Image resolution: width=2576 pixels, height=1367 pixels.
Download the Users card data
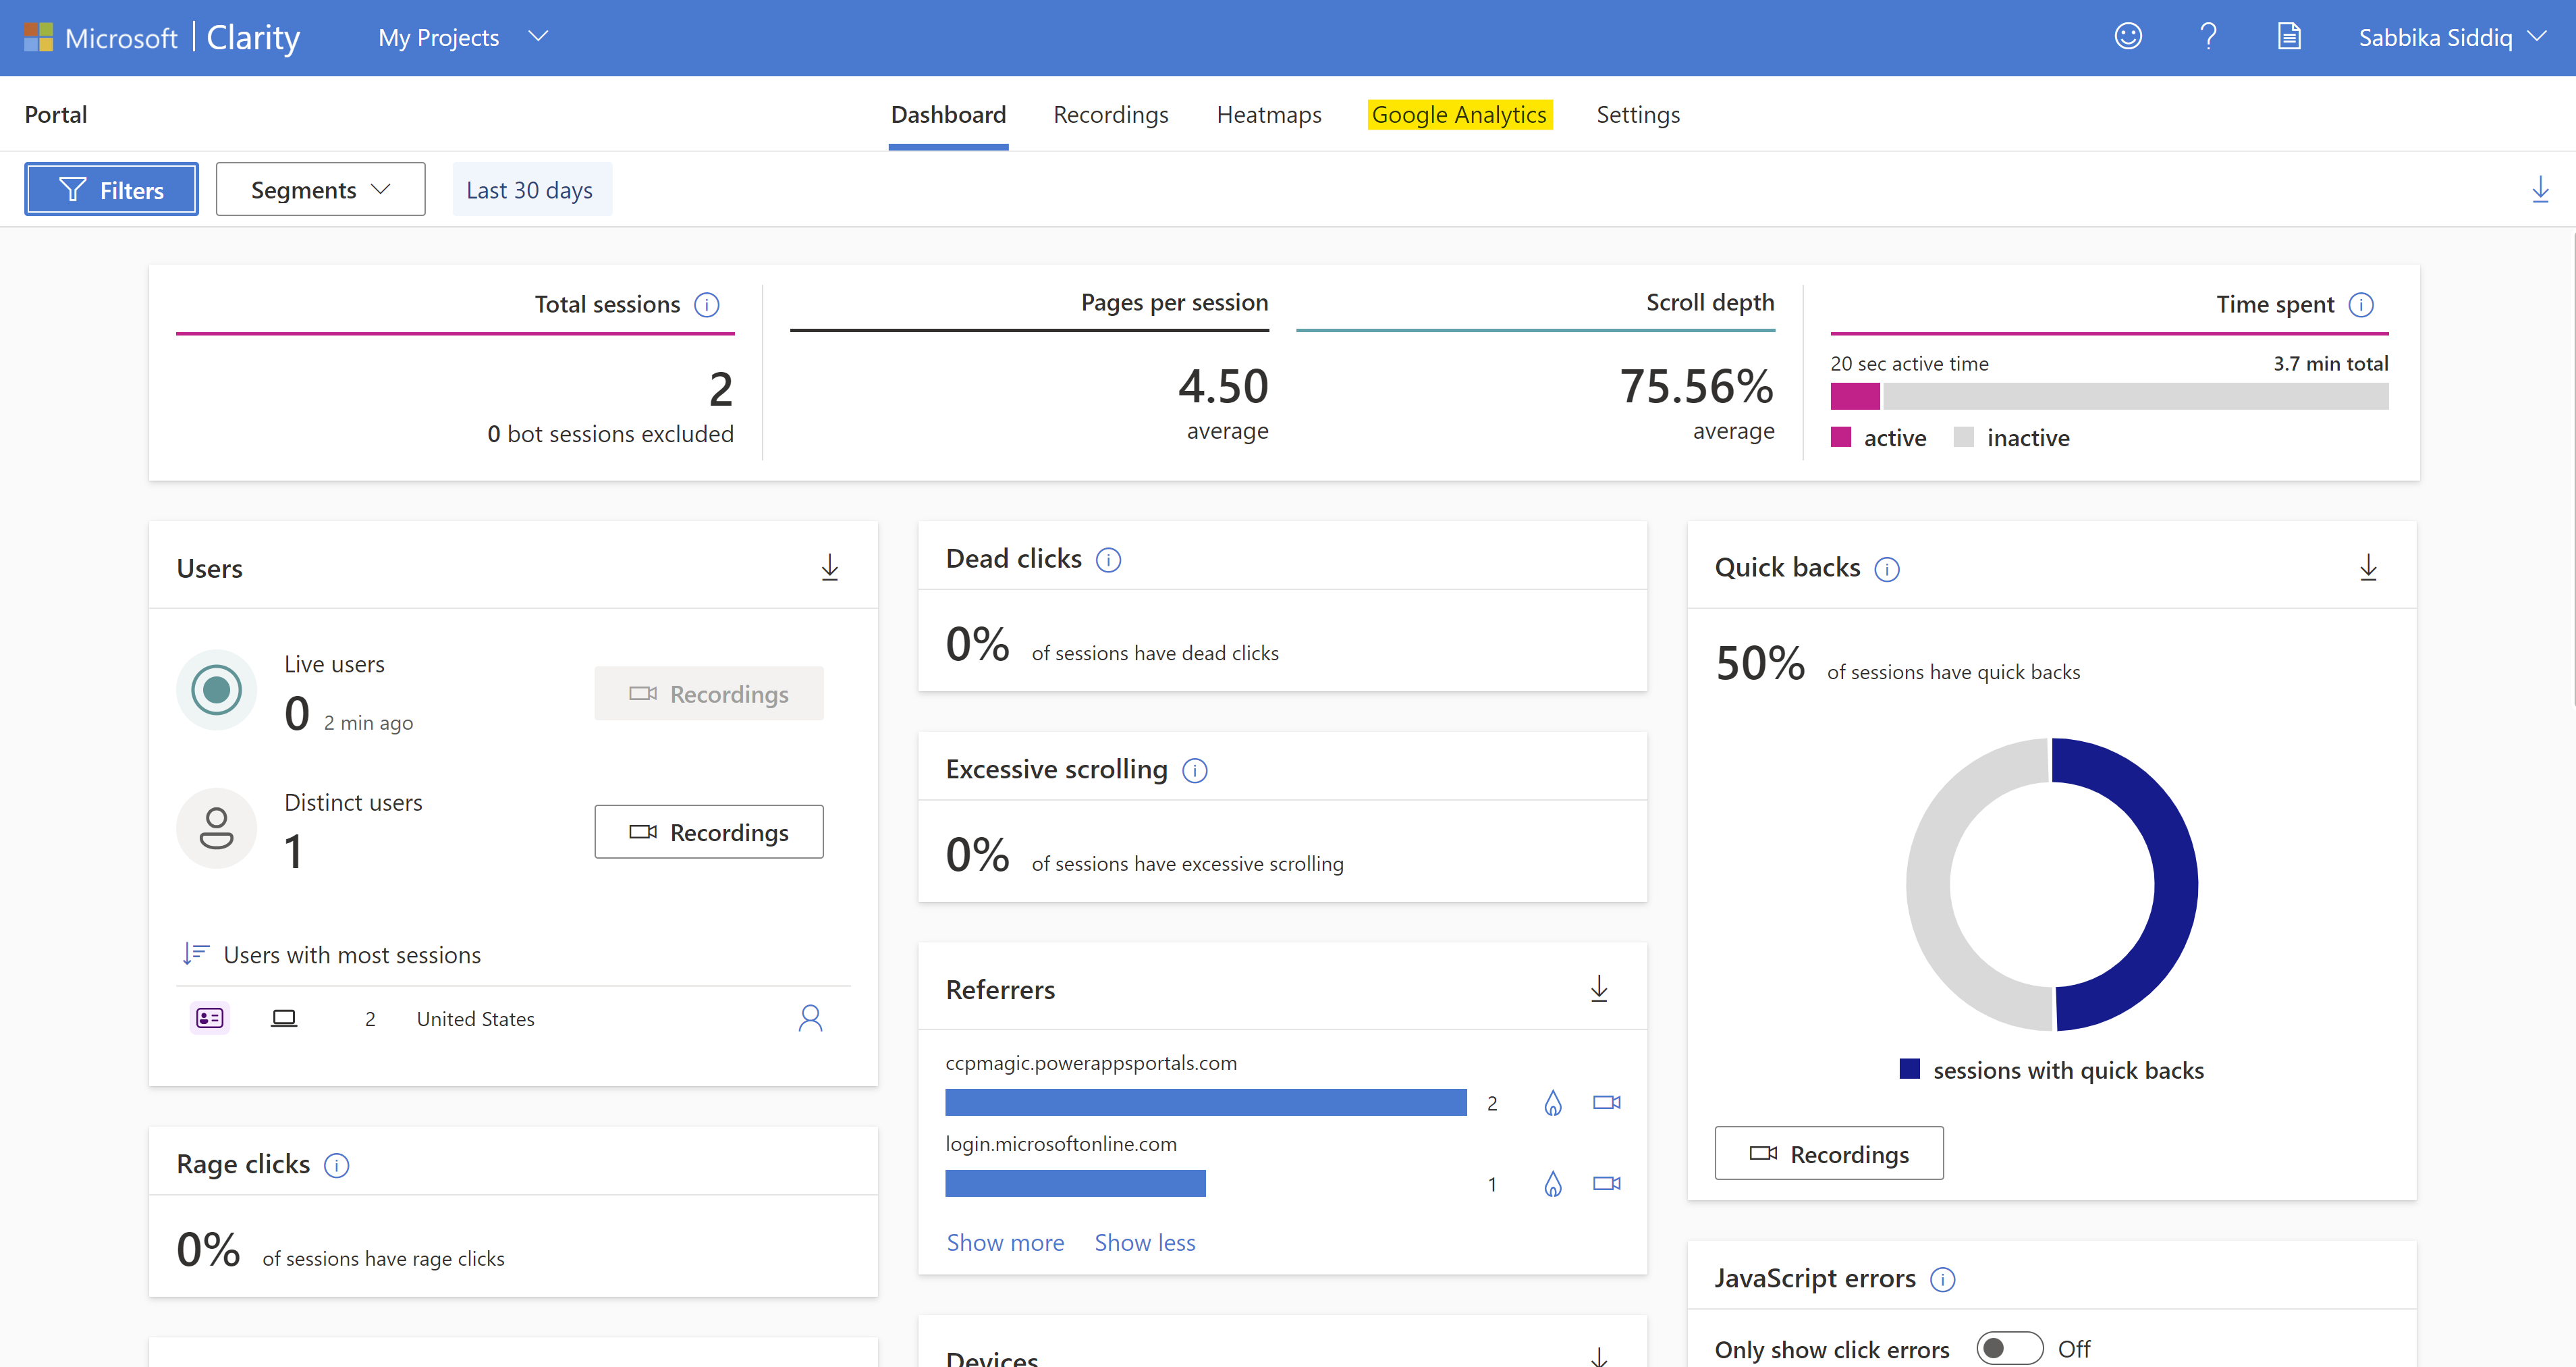pyautogui.click(x=830, y=567)
